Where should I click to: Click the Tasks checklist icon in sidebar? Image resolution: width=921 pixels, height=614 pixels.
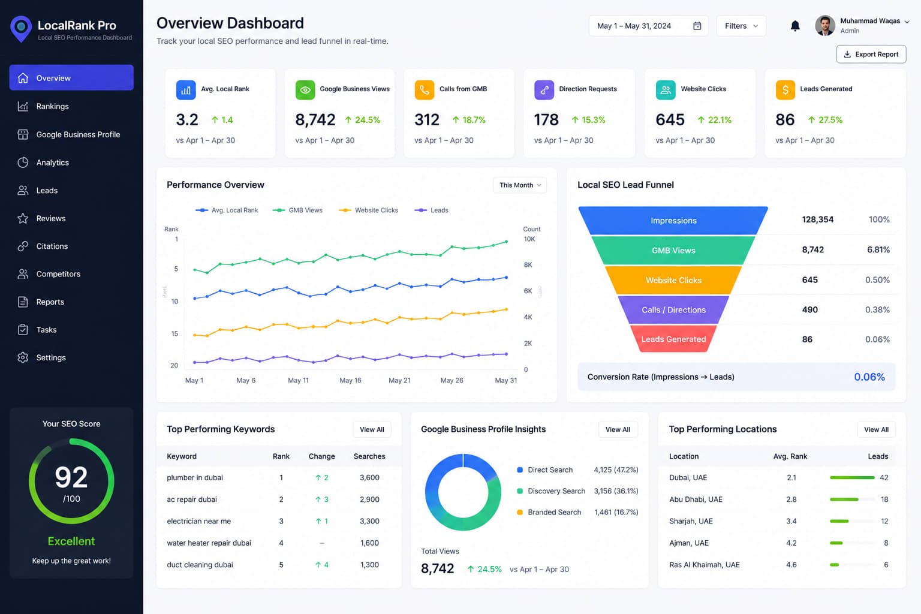[23, 330]
